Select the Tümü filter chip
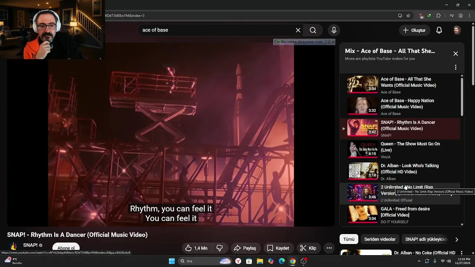This screenshot has height=267, width=475. (x=349, y=239)
